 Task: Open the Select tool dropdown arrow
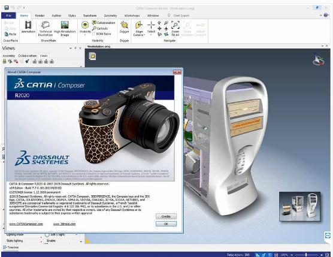coord(151,35)
